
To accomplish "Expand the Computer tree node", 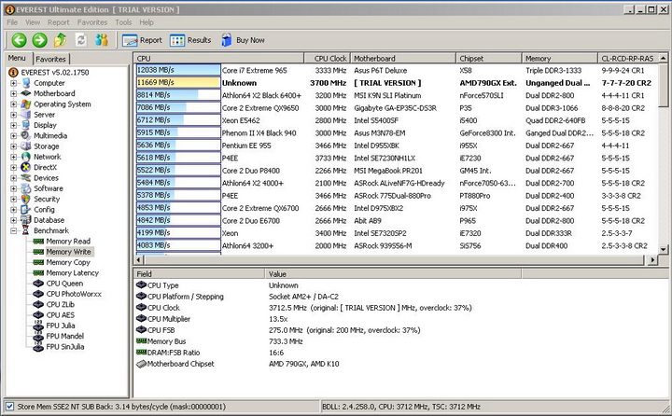I will click(14, 83).
